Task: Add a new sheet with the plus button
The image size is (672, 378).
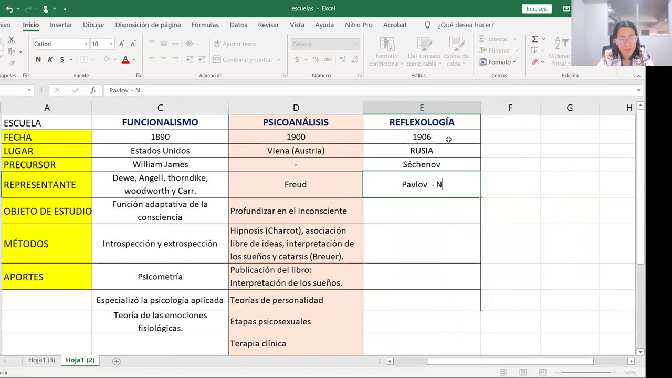Action: [x=117, y=361]
